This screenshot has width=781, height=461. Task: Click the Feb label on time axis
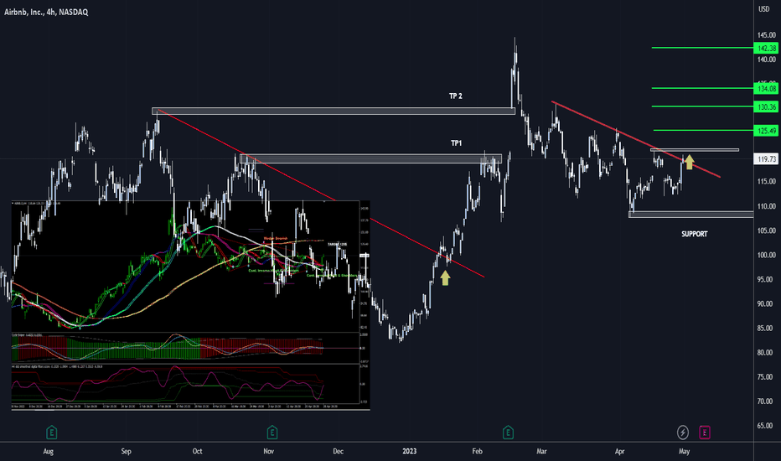pyautogui.click(x=477, y=452)
